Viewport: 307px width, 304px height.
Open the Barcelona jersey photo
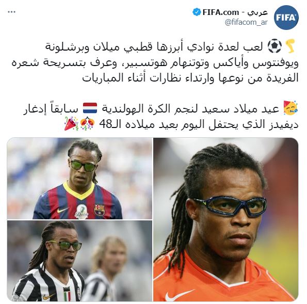(79, 178)
